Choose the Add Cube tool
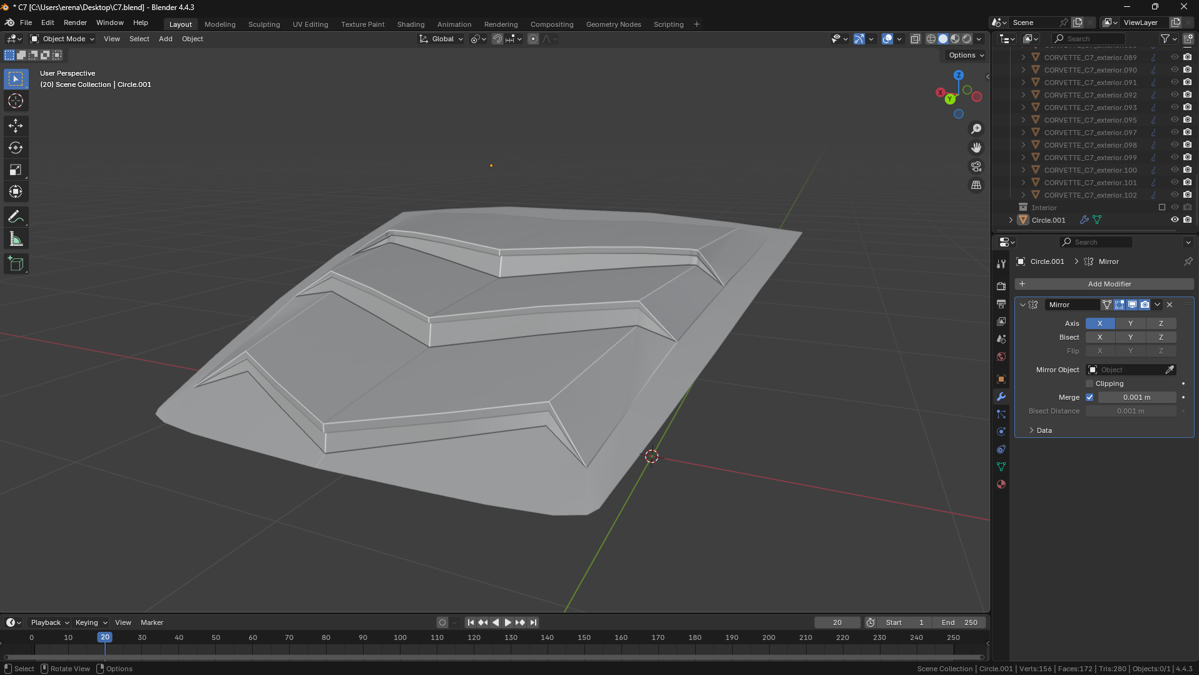Screen dimensions: 1199x675 point(16,264)
